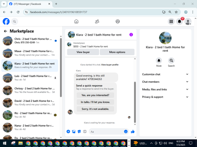This screenshot has height=147, width=197.
Task: Open Windows notification center icon
Action: click(190, 143)
